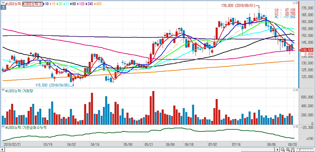Image resolution: width=315 pixels, height=152 pixels.
Task: Click the current price tag 139,500 on the axis
Action: click(307, 50)
